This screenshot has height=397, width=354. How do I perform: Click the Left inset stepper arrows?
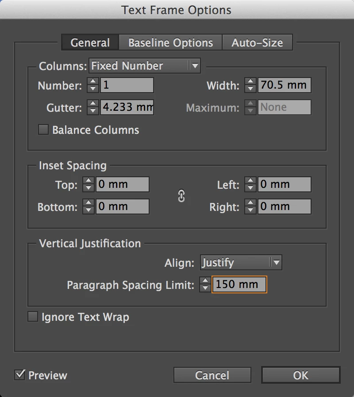[x=250, y=184]
